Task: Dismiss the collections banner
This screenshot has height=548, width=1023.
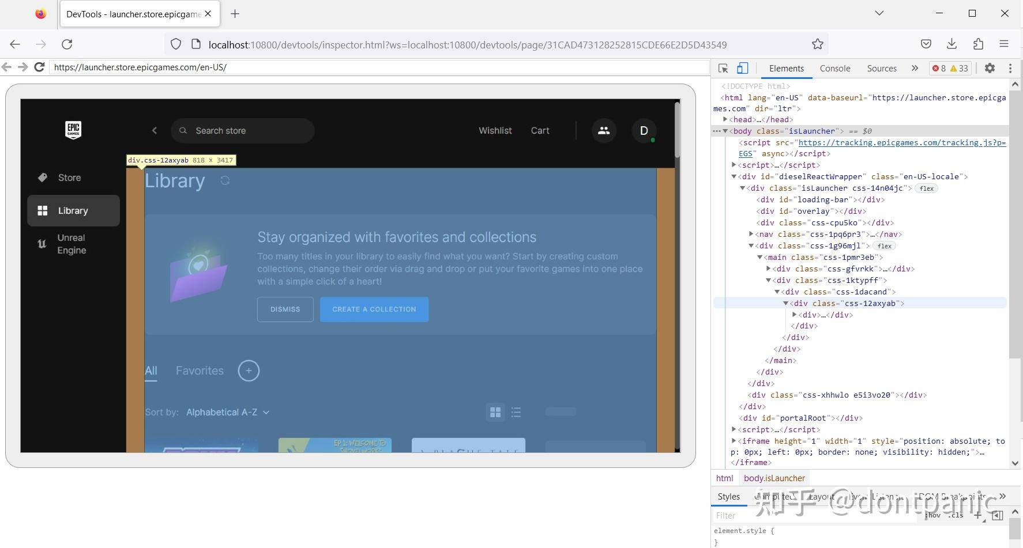Action: pyautogui.click(x=285, y=309)
